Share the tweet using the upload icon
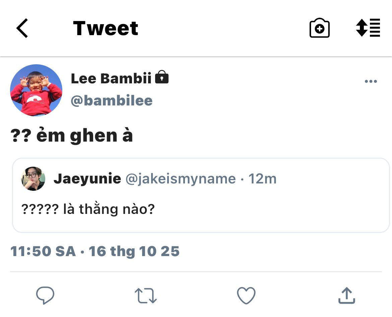The width and height of the screenshot is (392, 317). coord(346,296)
